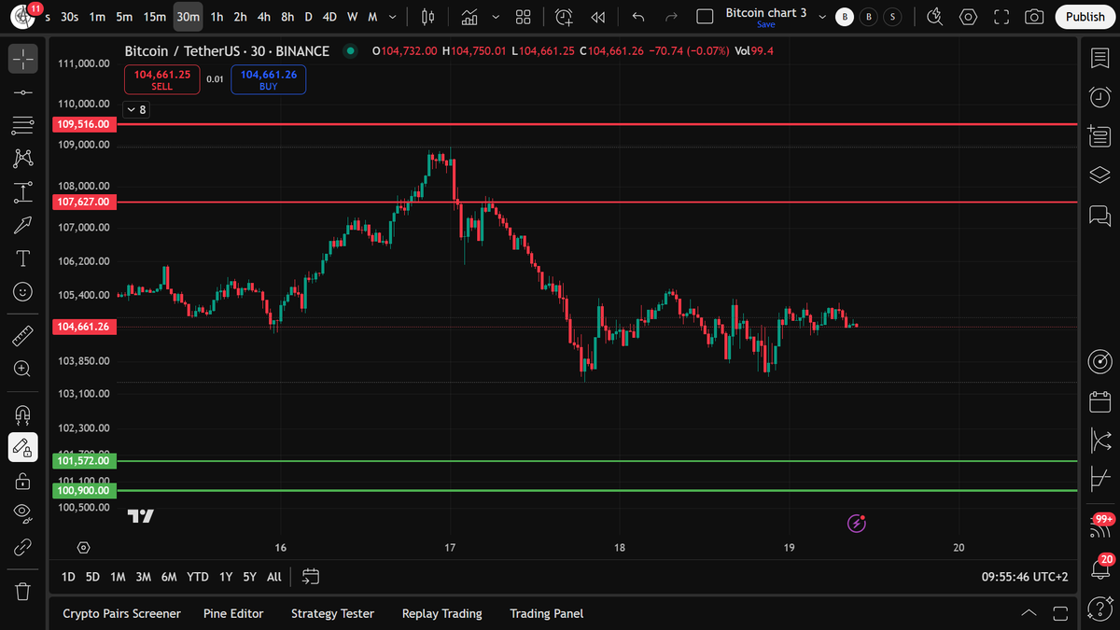Click the BUY 104,661.26 button
The height and width of the screenshot is (630, 1120).
[x=268, y=80]
